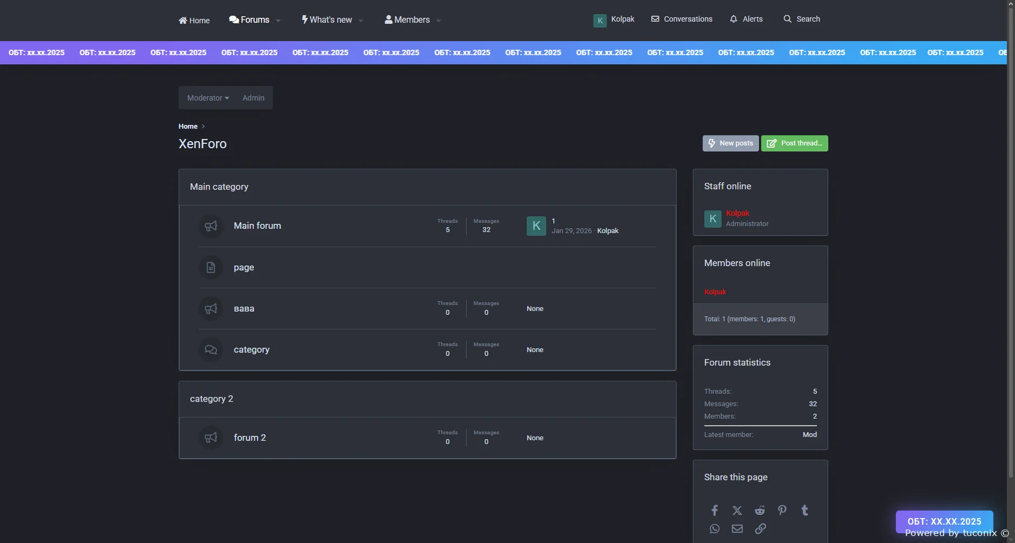This screenshot has height=543, width=1015.
Task: Click the Home breadcrumb link
Action: (188, 127)
